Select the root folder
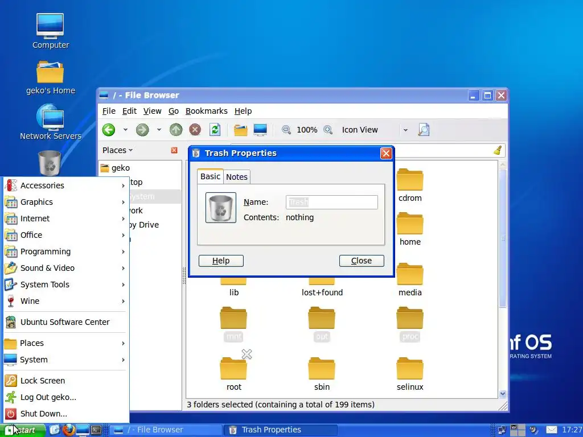The image size is (583, 437). click(x=233, y=374)
